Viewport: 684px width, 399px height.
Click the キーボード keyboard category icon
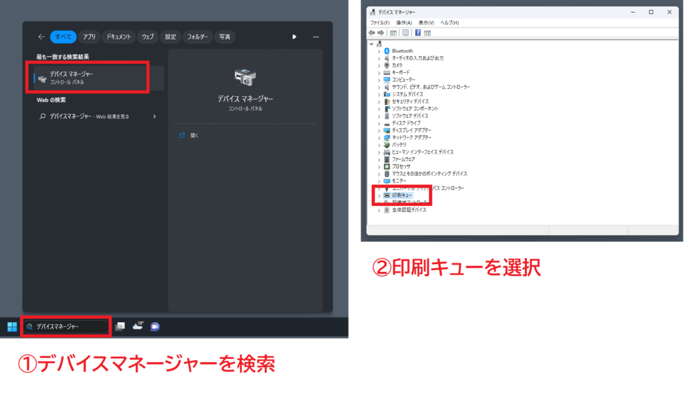pyautogui.click(x=387, y=72)
